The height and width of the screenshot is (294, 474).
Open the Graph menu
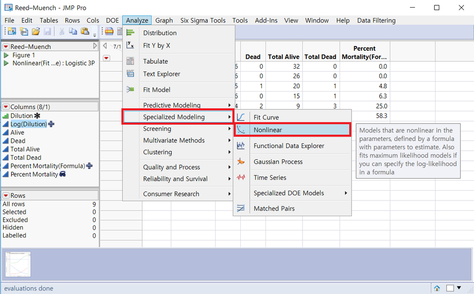(164, 20)
